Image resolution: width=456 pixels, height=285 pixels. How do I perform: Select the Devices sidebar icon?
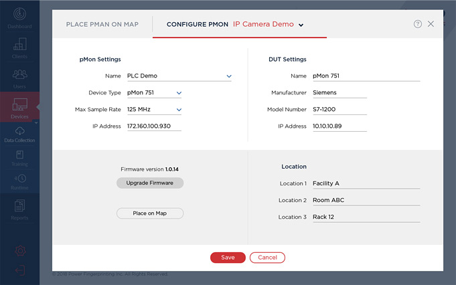19,108
